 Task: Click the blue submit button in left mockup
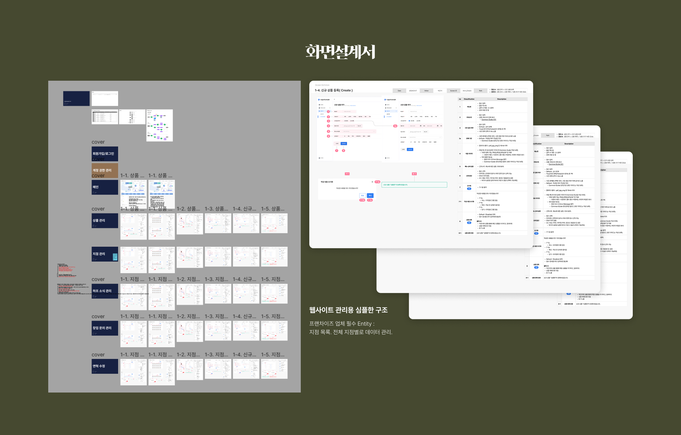pos(344,143)
